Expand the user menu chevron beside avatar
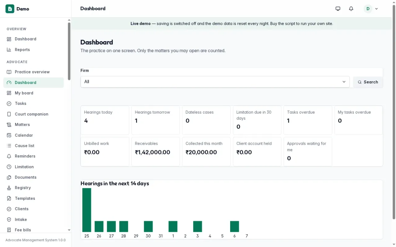 click(x=377, y=9)
